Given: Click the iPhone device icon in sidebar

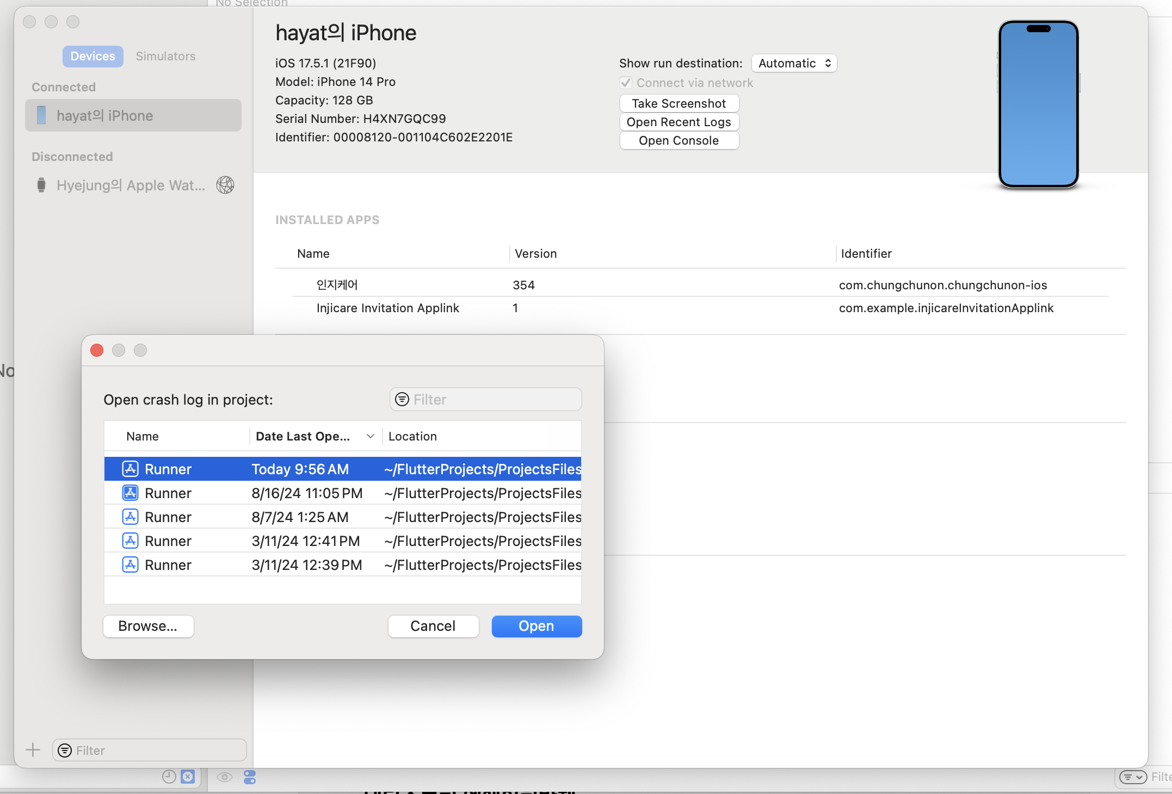Looking at the screenshot, I should tap(41, 115).
